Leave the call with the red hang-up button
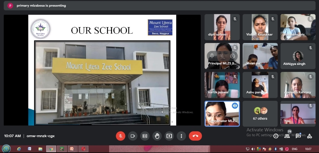 click(x=195, y=136)
